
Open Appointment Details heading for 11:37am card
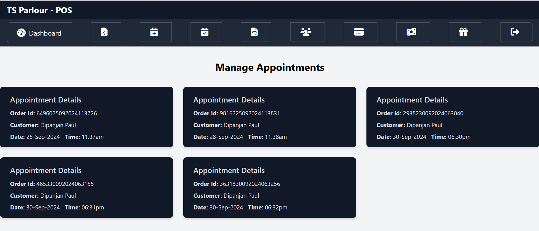coord(46,100)
